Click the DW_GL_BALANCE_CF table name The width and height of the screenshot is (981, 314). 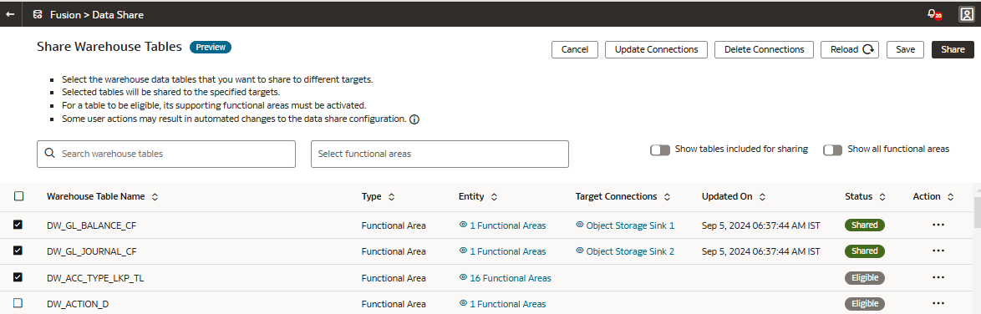click(x=91, y=225)
